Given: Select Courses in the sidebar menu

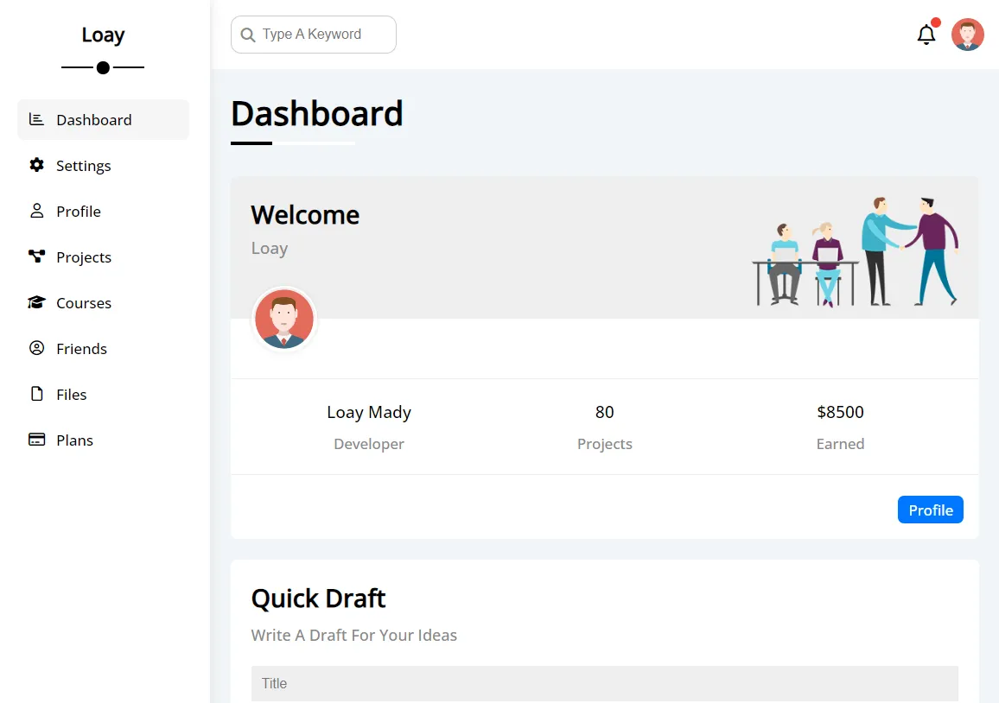Looking at the screenshot, I should [x=84, y=302].
